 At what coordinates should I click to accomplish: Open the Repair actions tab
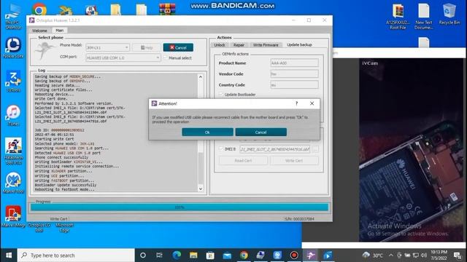239,45
